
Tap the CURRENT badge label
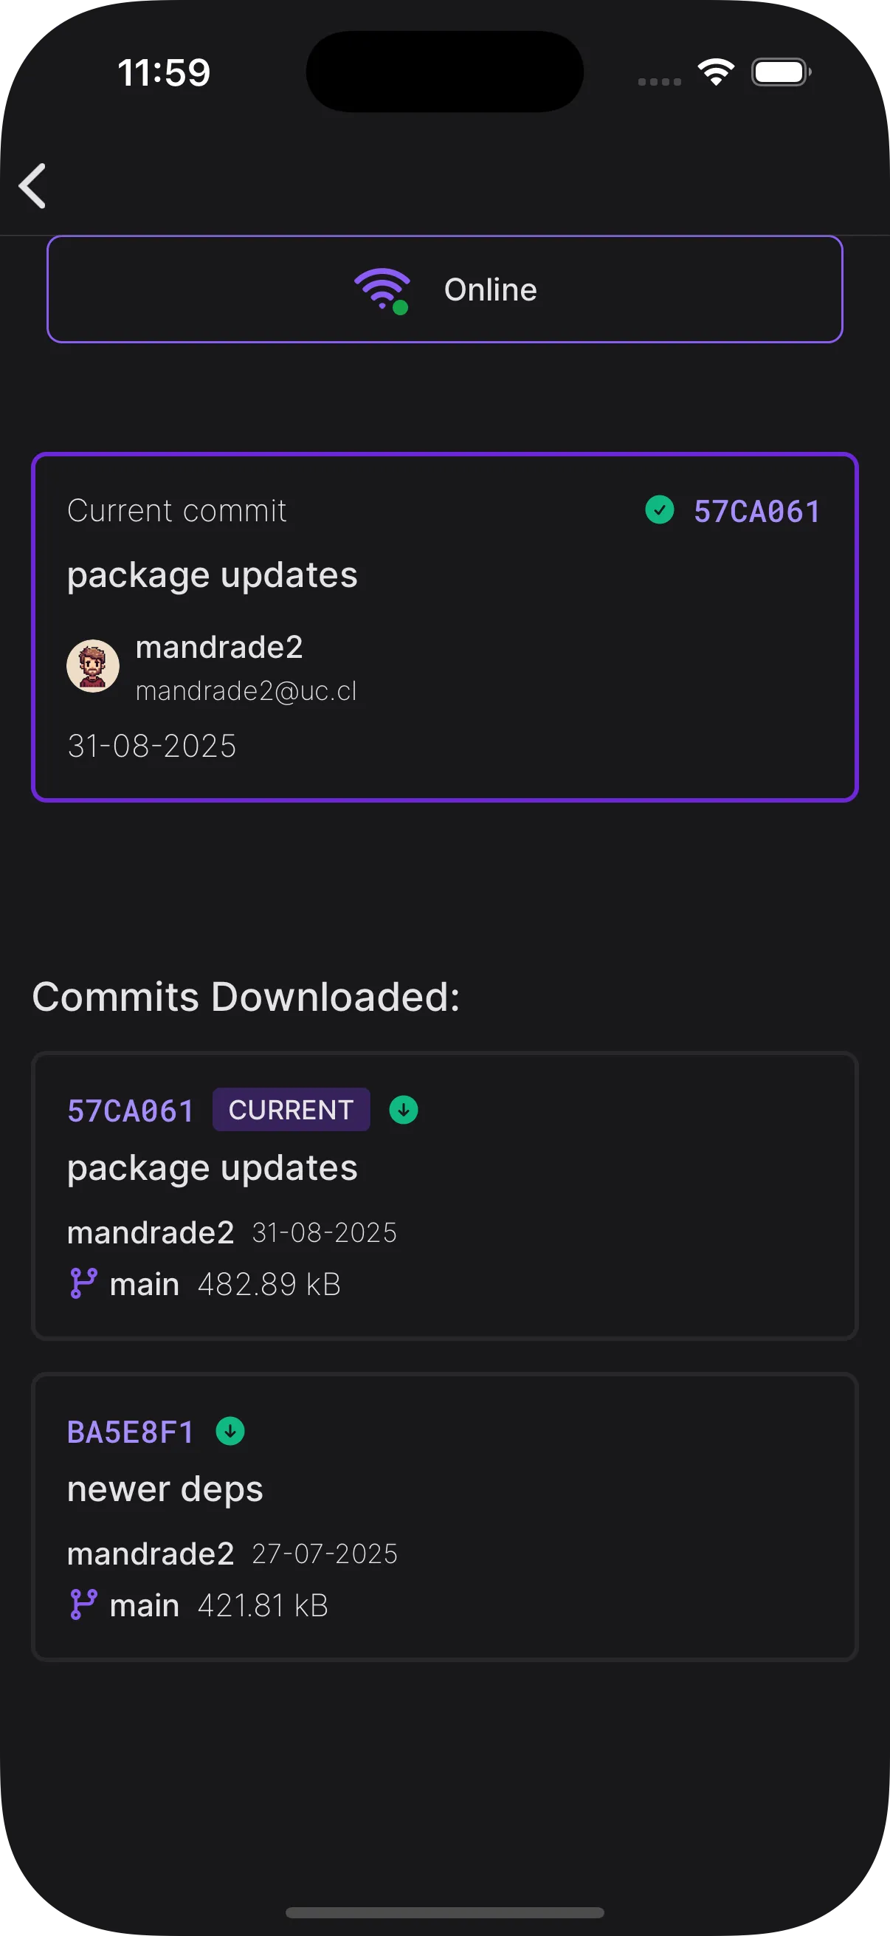[292, 1109]
